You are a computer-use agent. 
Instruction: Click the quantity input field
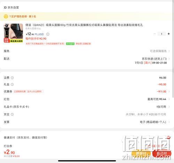click(161, 34)
